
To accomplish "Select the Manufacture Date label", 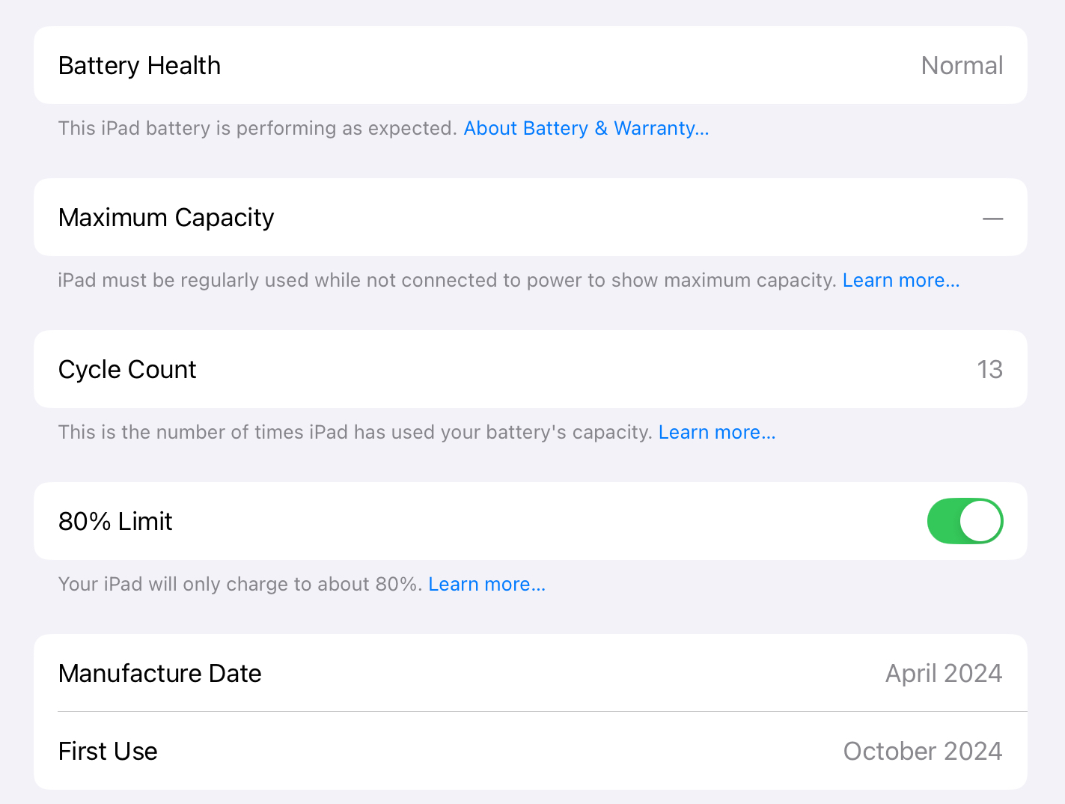I will coord(159,674).
